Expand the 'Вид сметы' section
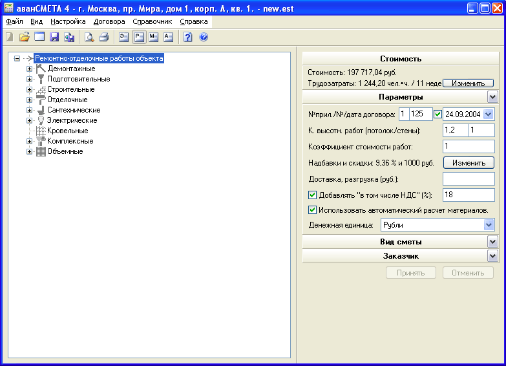506x366 pixels. [492, 242]
